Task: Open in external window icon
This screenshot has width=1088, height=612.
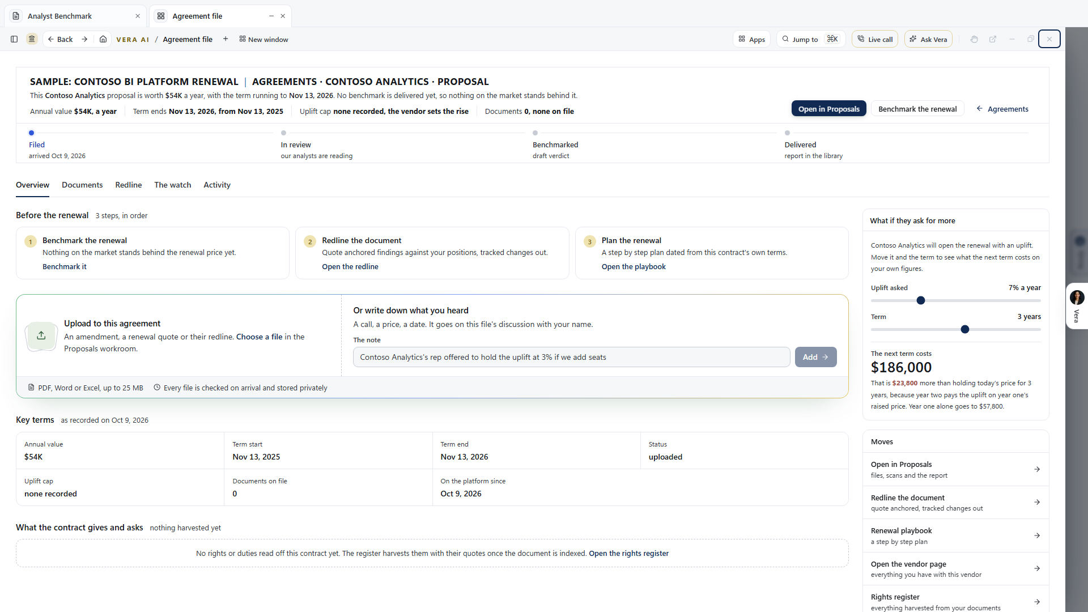Action: [993, 39]
